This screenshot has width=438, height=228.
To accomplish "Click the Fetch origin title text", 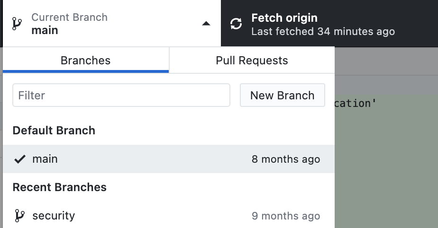I will 284,18.
